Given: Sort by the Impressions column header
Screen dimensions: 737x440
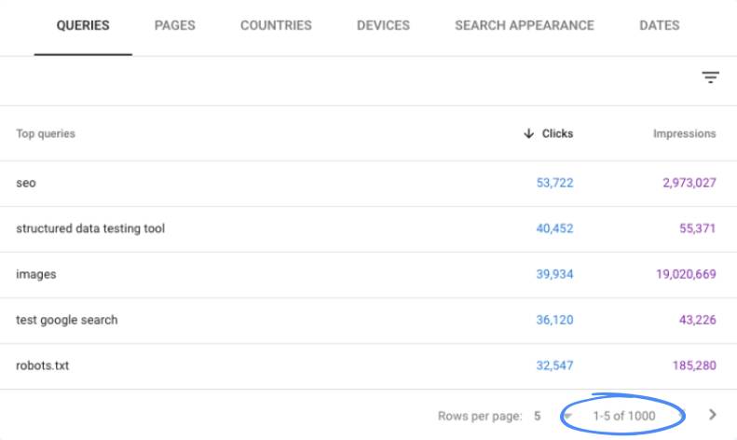Looking at the screenshot, I should click(x=684, y=134).
